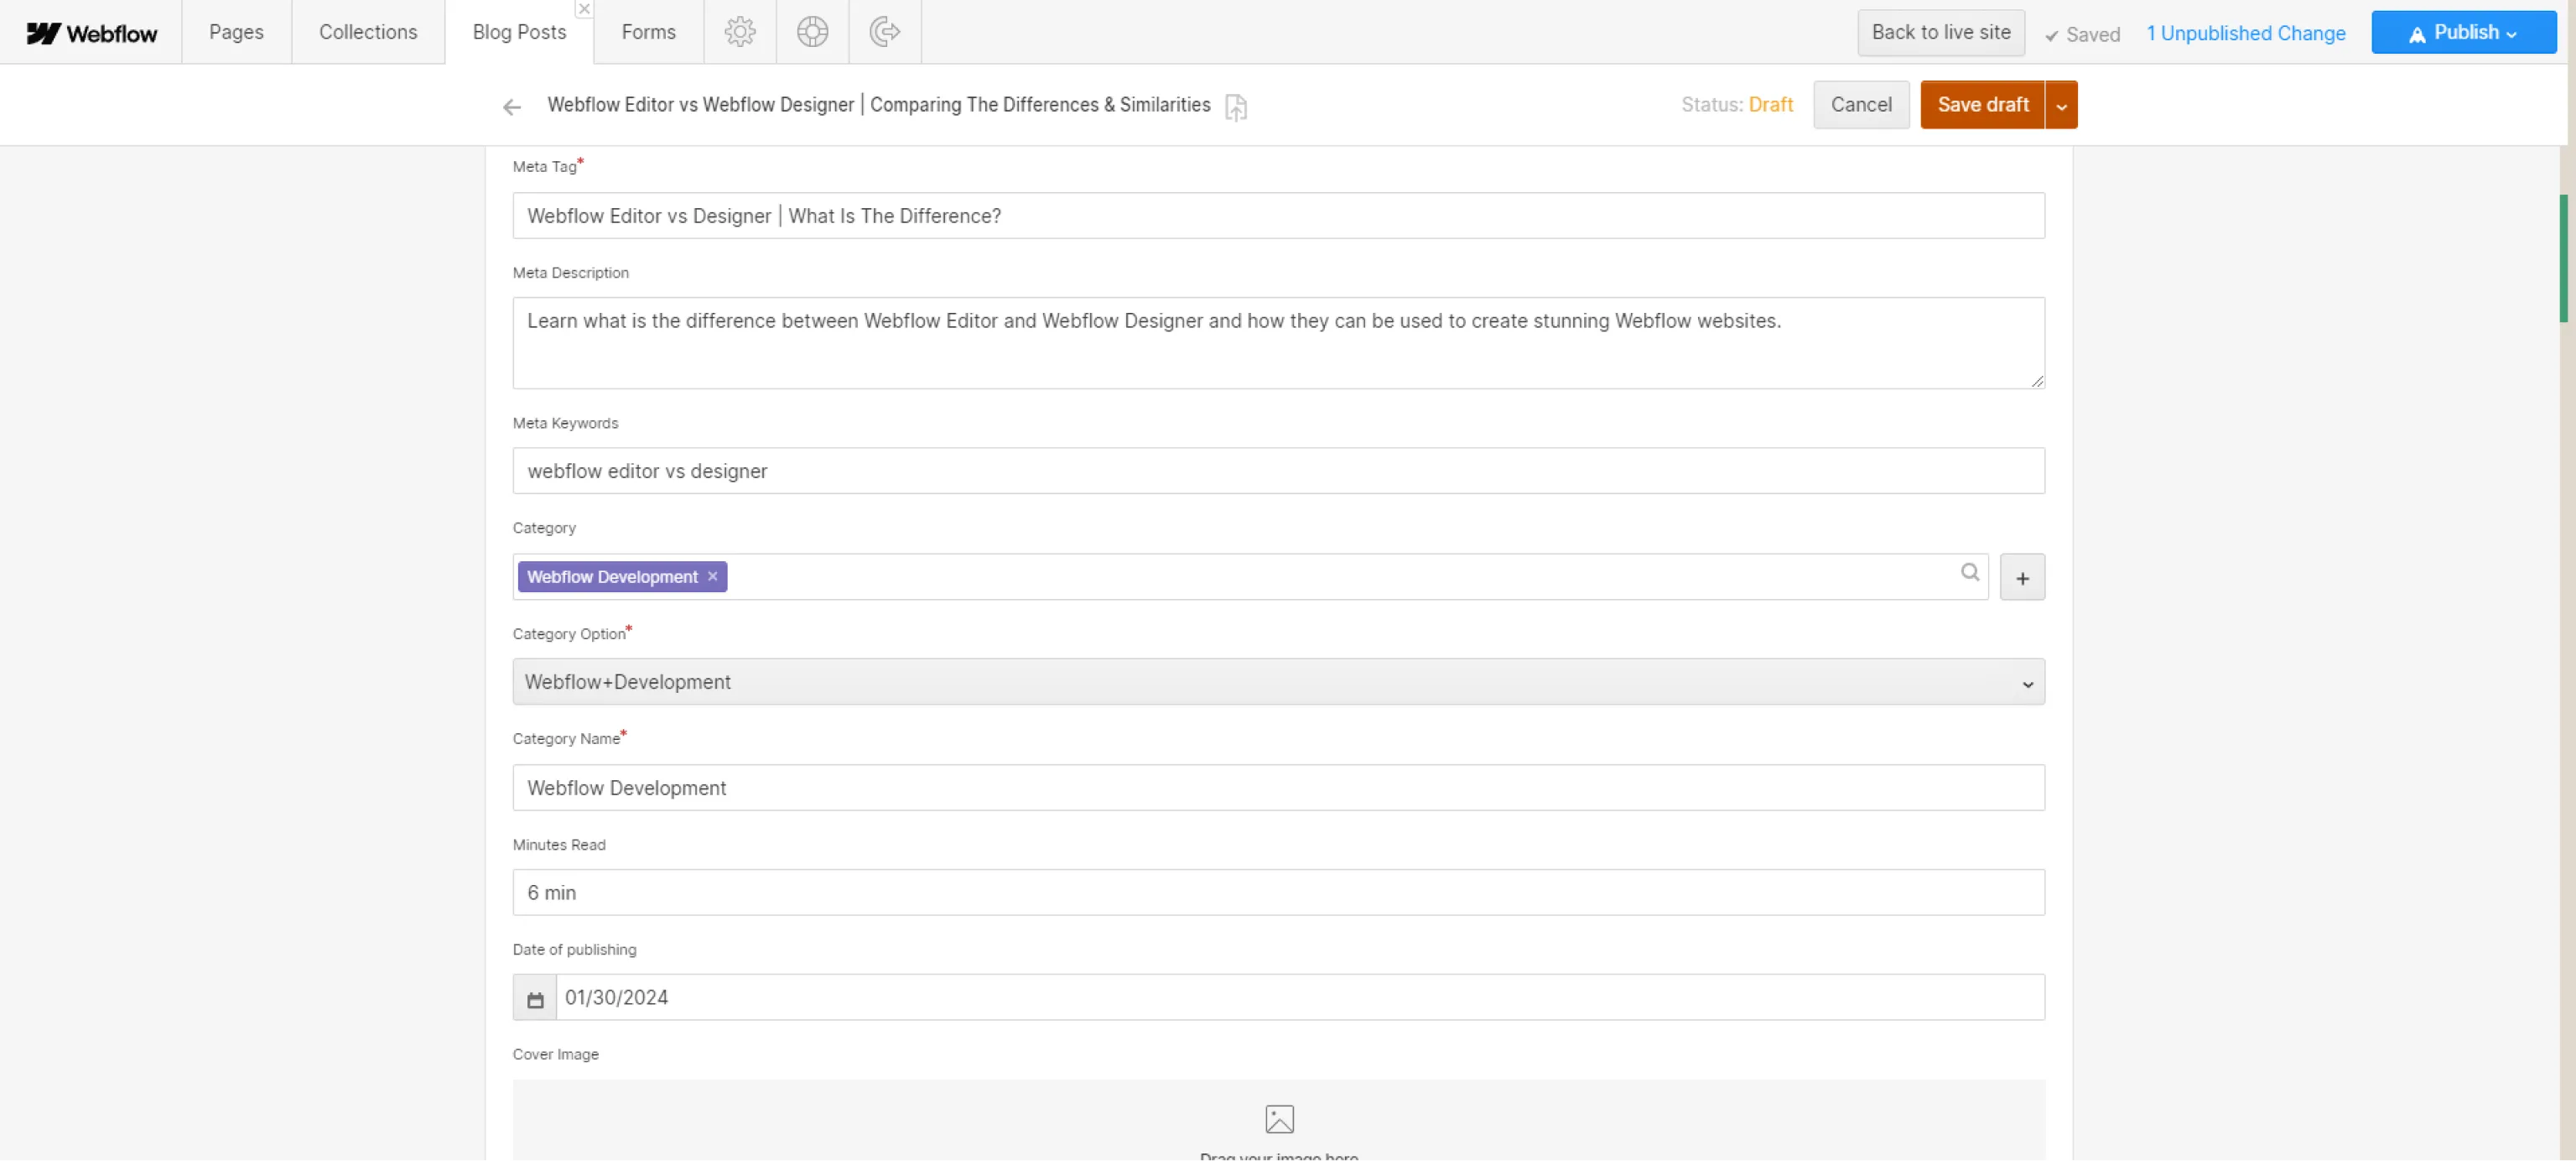Click the Saved indicator

tap(2082, 35)
